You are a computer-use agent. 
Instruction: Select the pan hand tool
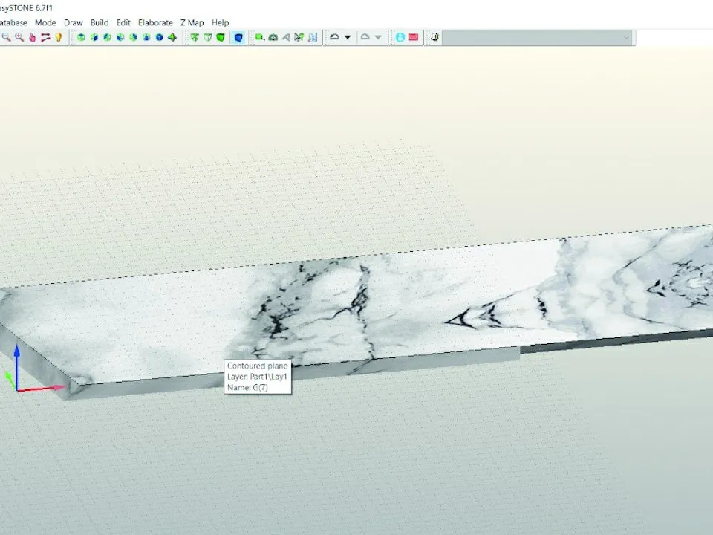[32, 37]
